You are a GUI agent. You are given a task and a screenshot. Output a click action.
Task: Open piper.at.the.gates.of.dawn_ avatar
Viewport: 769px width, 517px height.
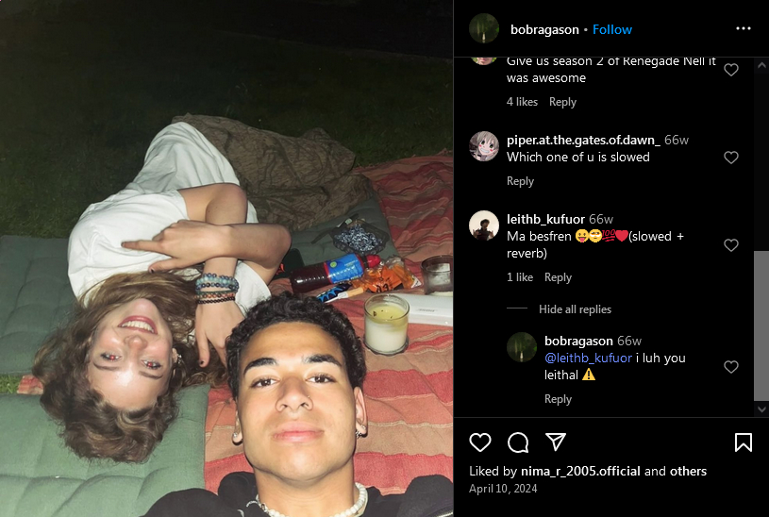[x=483, y=146]
